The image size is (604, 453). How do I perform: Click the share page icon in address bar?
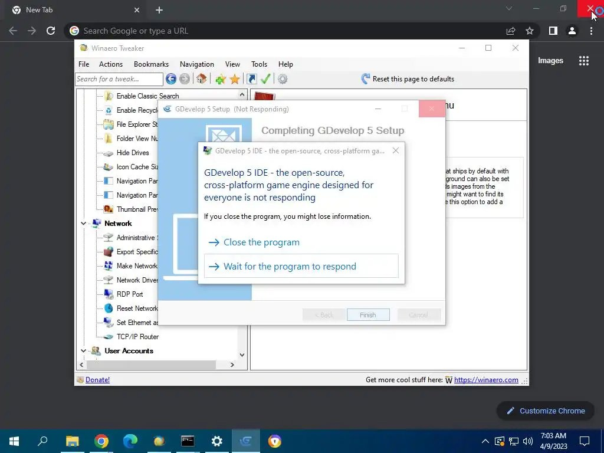511,31
